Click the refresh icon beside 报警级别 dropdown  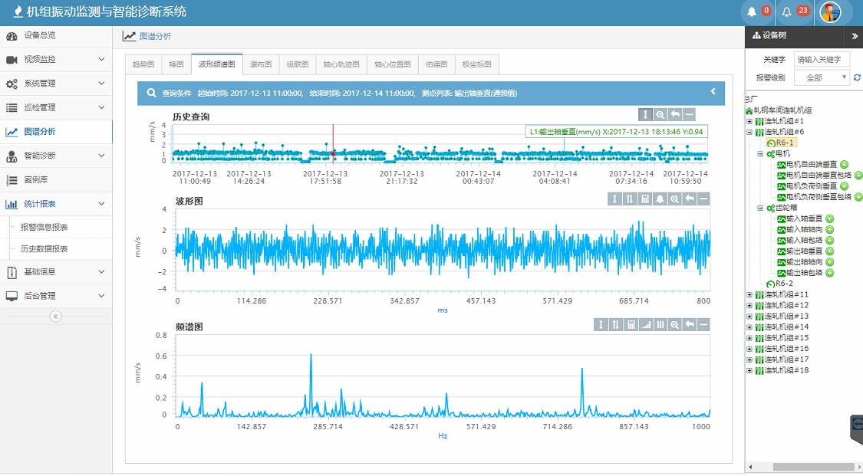[857, 77]
